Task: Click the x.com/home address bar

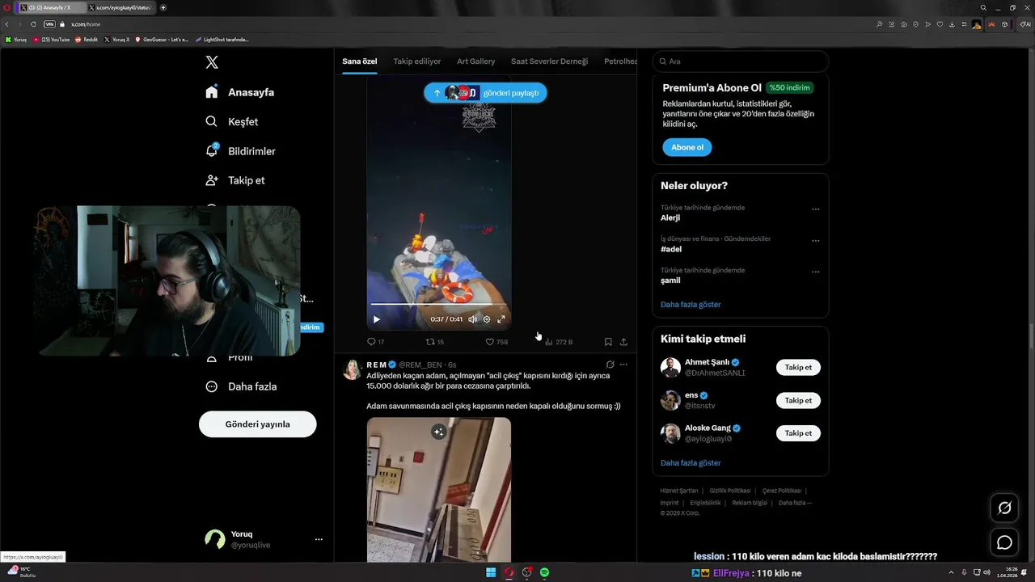Action: tap(86, 24)
